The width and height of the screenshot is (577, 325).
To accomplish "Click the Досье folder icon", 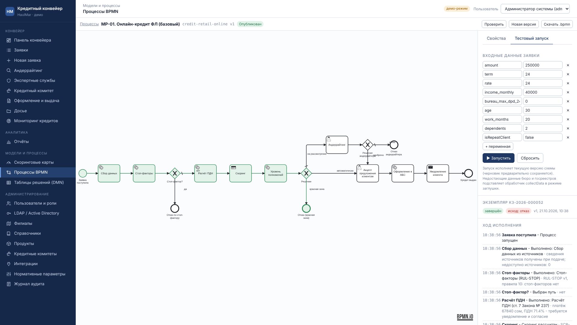I will point(9,111).
